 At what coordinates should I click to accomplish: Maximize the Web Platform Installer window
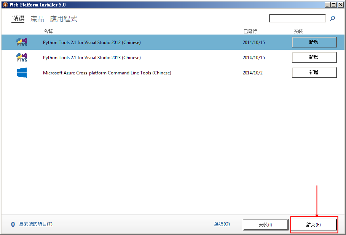point(334,5)
